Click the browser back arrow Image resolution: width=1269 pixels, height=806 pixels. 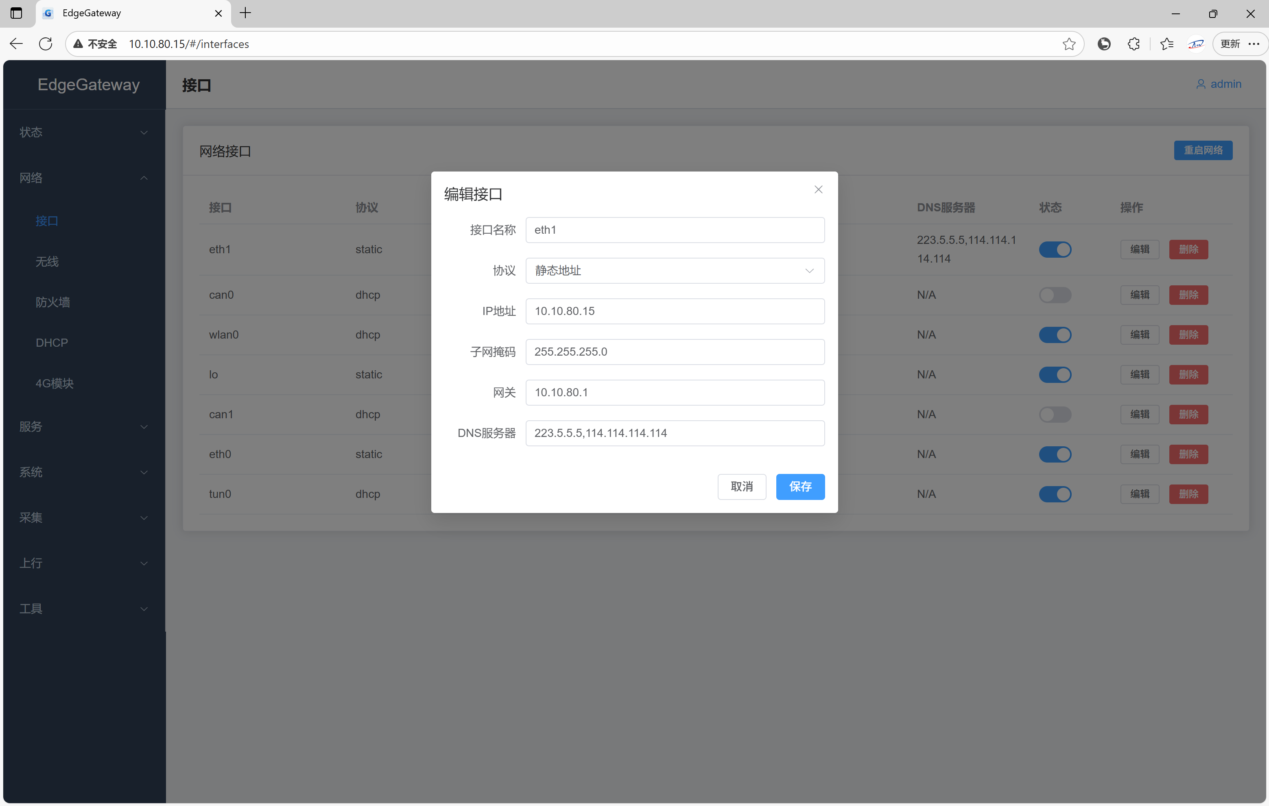[16, 44]
